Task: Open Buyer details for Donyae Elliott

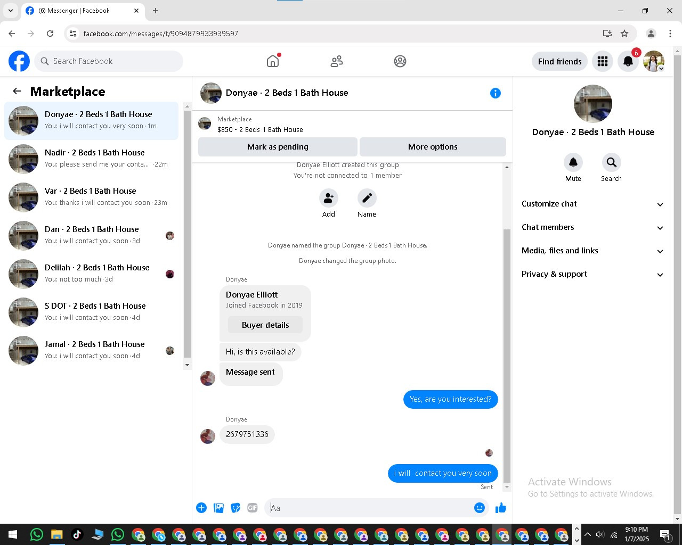Action: tap(265, 325)
